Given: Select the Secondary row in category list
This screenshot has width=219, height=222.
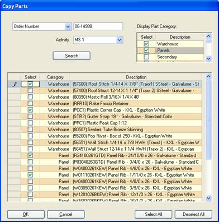Looking at the screenshot, I should pos(170,57).
